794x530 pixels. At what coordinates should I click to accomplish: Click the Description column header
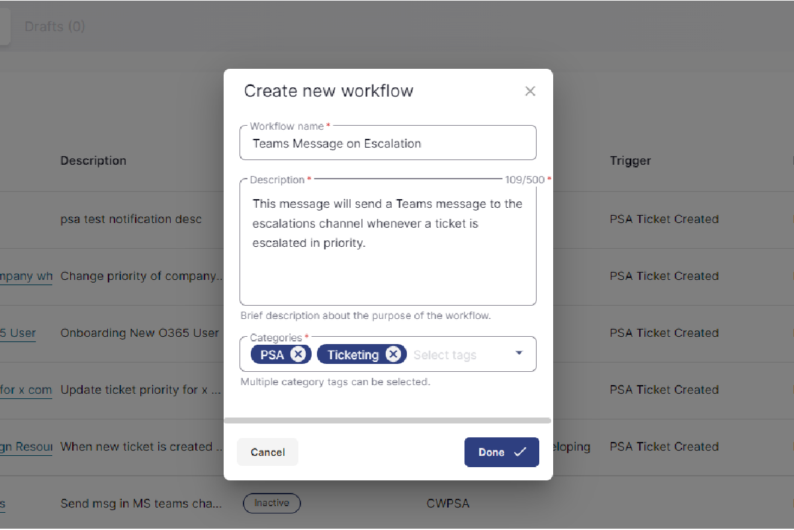pyautogui.click(x=93, y=161)
